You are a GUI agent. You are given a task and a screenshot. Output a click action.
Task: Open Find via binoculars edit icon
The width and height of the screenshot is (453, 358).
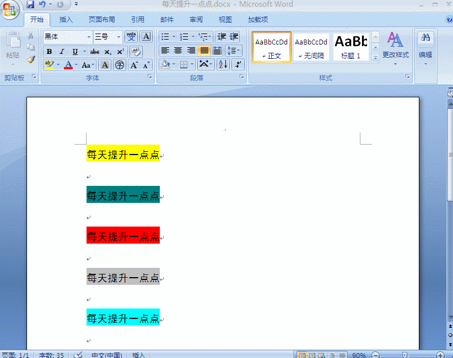pos(425,38)
